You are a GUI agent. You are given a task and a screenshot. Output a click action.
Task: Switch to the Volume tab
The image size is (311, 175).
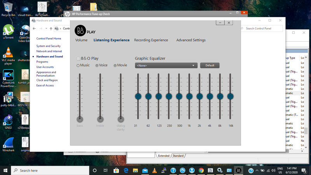pos(81,40)
